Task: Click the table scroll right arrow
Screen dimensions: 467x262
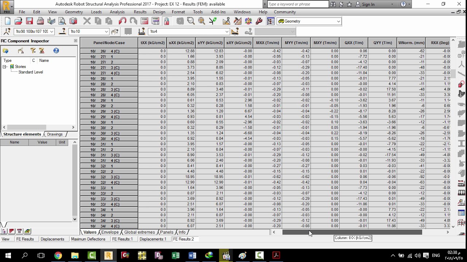Action: [x=448, y=232]
